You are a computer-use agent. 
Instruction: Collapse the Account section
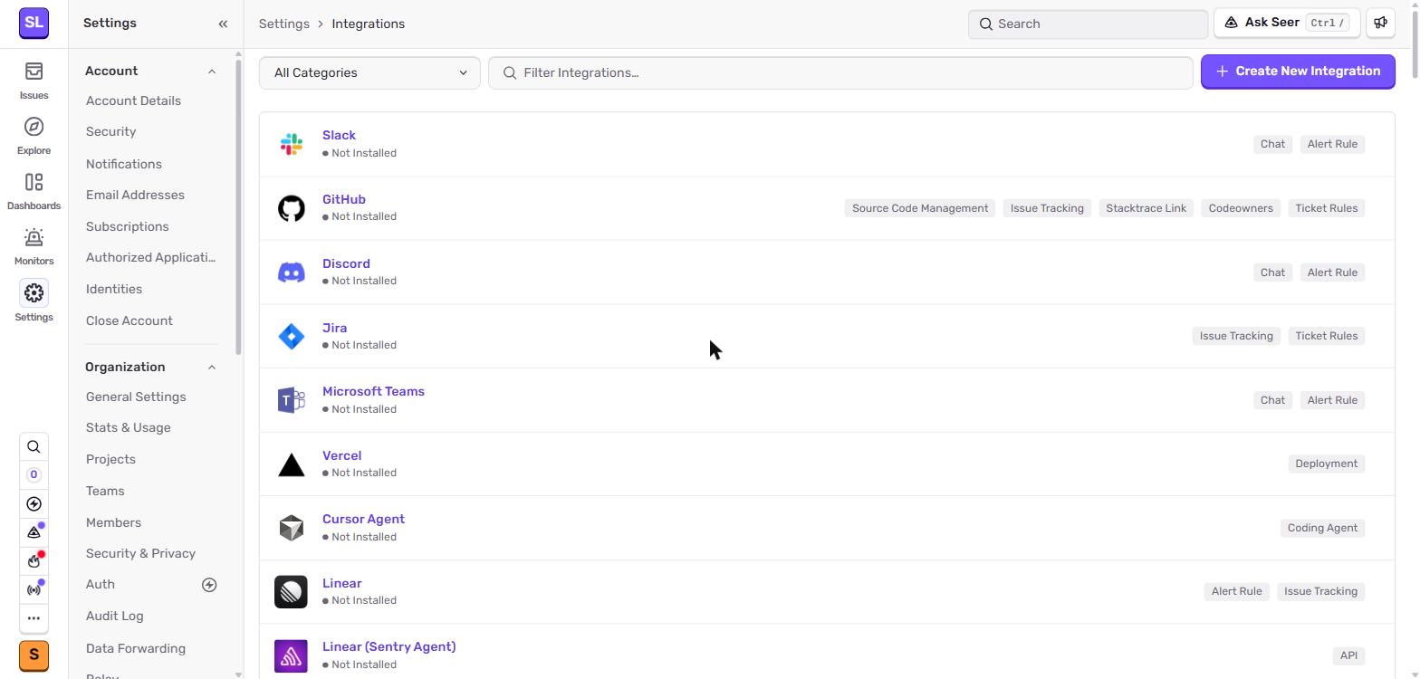pos(212,72)
